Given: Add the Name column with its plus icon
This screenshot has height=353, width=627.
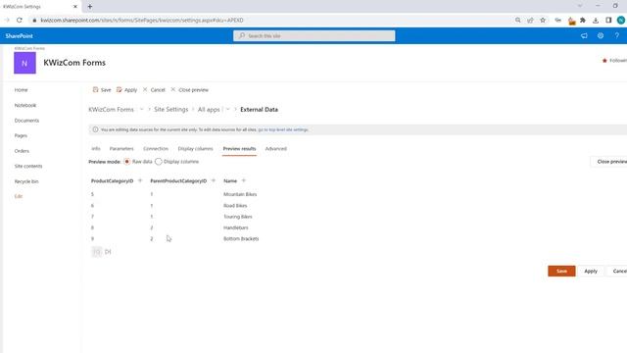Looking at the screenshot, I should tap(244, 180).
